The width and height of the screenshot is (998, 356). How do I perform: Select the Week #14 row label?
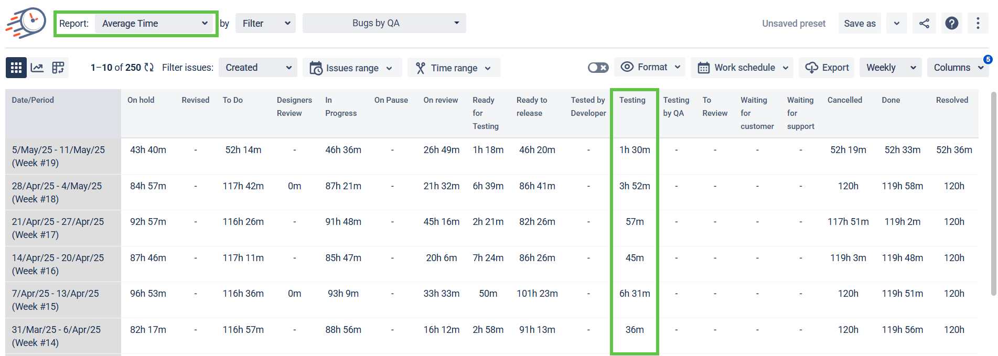57,336
